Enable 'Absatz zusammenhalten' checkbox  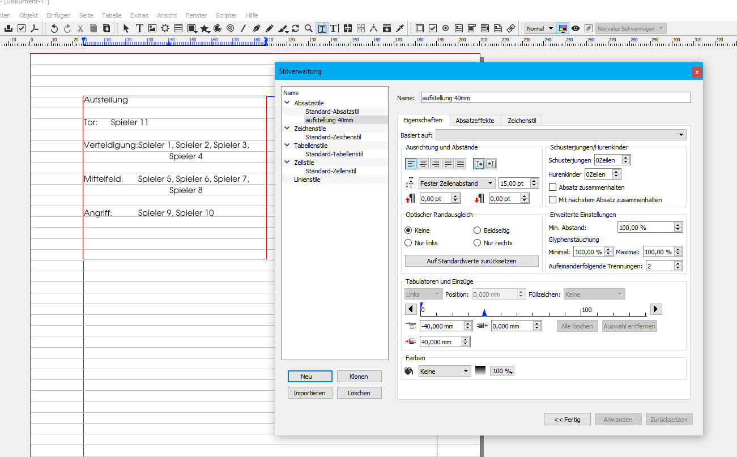[x=553, y=187]
